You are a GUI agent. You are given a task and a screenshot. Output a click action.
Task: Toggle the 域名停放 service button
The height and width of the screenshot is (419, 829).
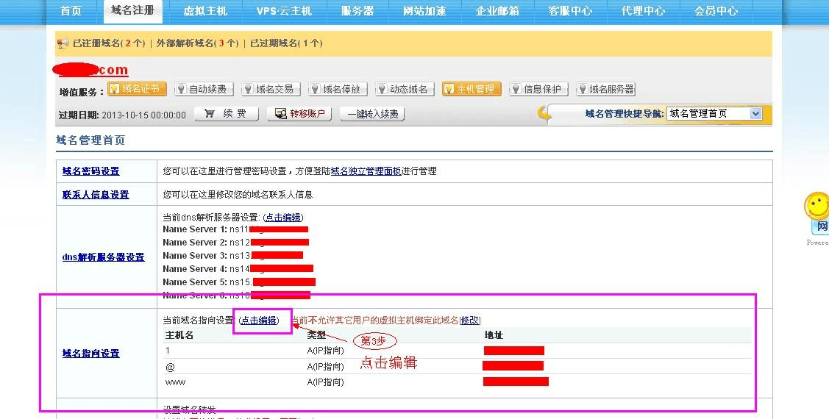pyautogui.click(x=338, y=89)
